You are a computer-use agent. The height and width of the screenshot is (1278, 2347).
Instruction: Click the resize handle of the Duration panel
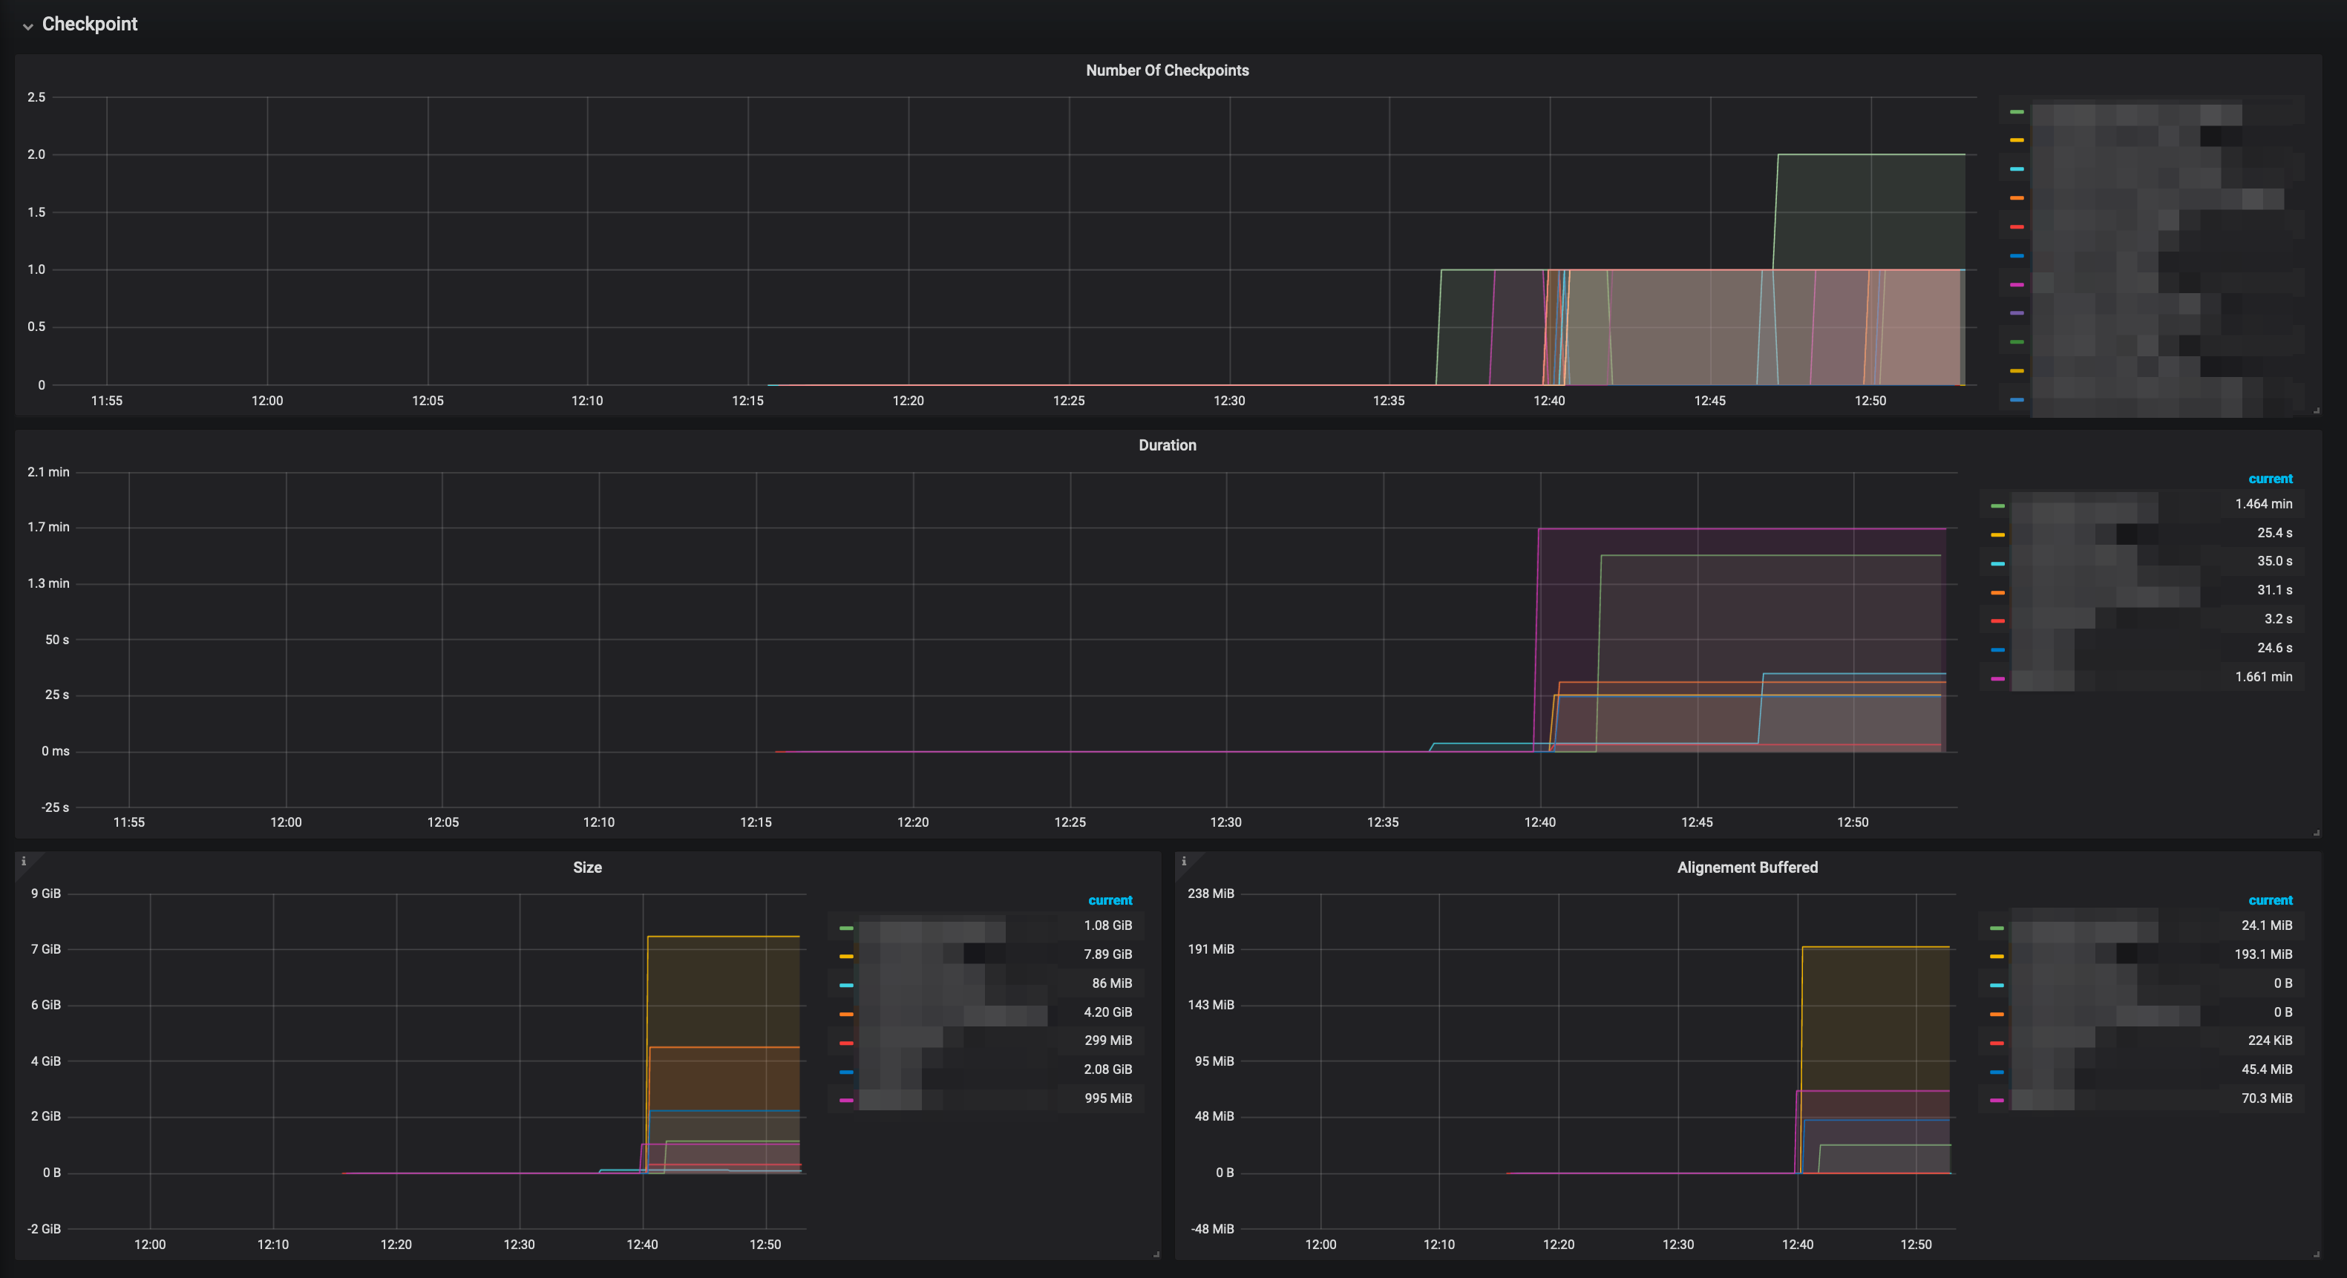pos(2316,833)
